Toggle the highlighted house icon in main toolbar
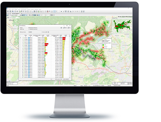This screenshot has width=161, height=122. 54,11
